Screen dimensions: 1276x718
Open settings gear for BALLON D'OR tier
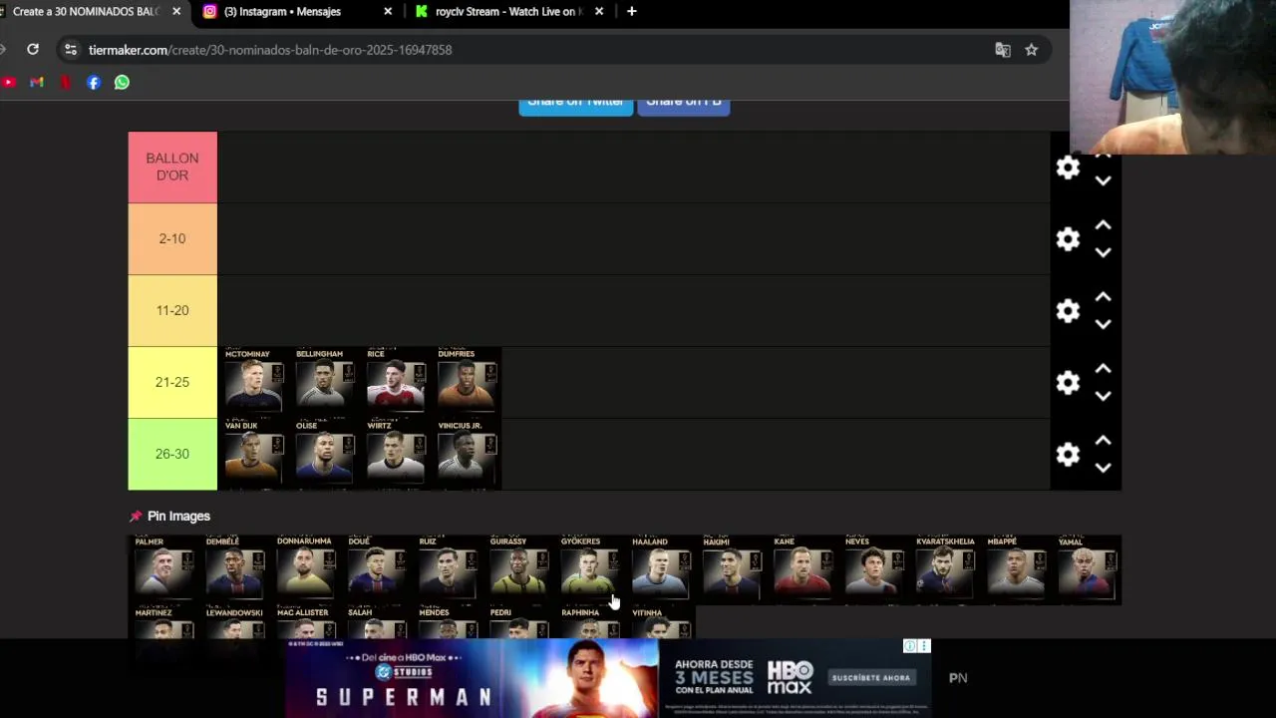(1068, 168)
